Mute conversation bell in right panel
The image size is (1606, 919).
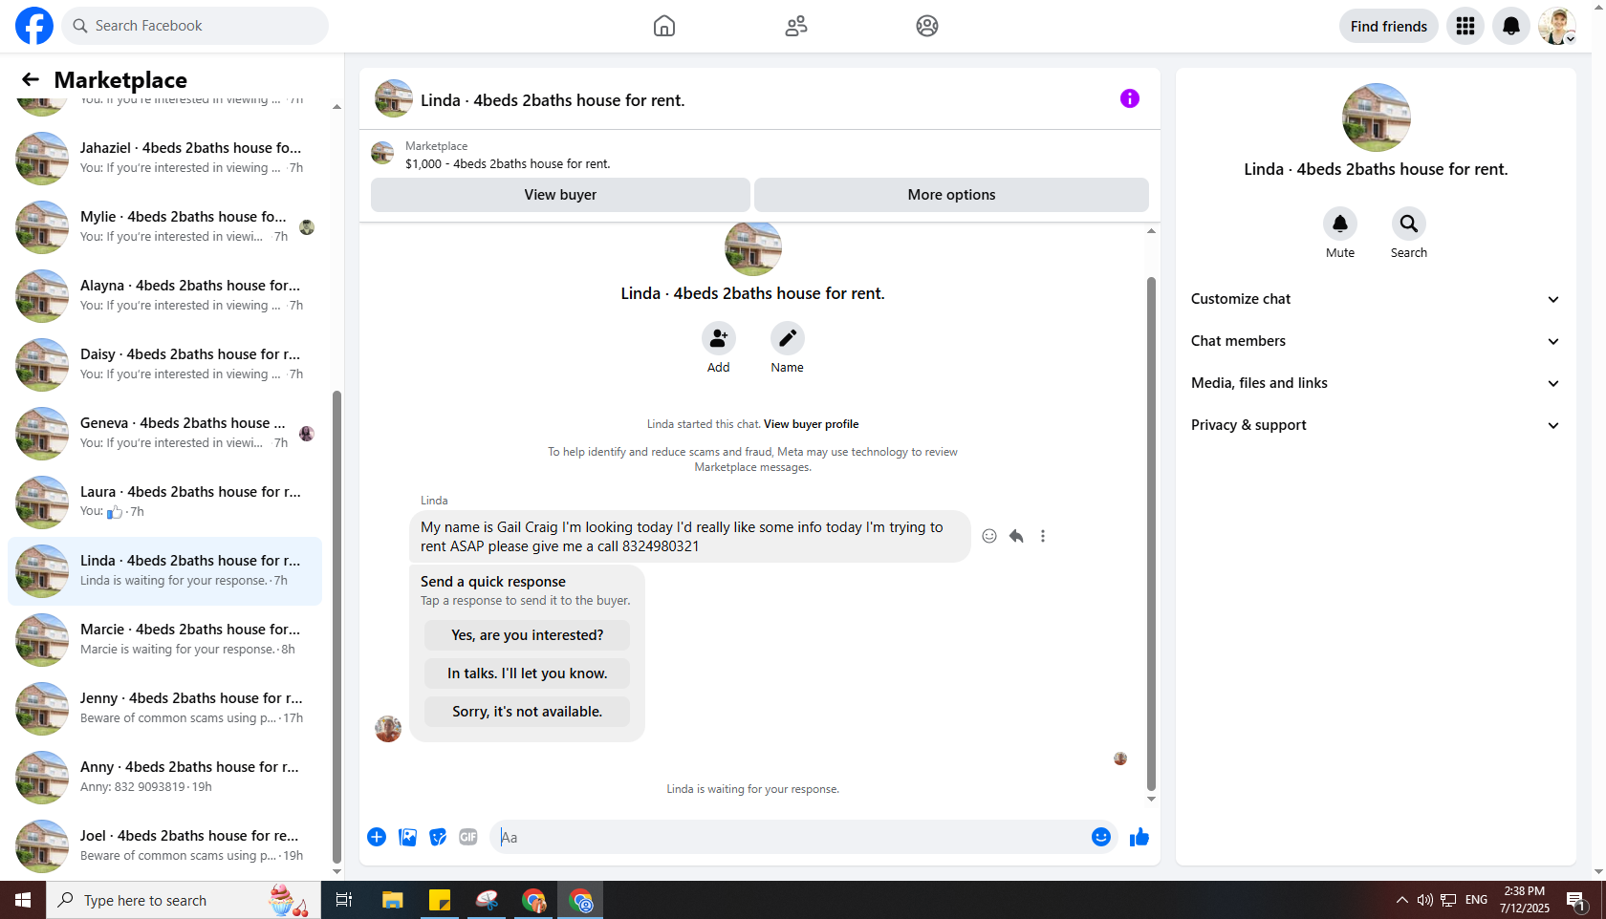click(x=1340, y=224)
